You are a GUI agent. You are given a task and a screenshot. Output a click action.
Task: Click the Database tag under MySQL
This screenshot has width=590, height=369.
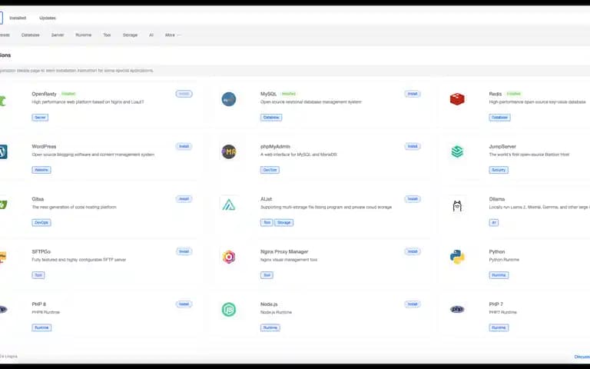[x=271, y=118]
